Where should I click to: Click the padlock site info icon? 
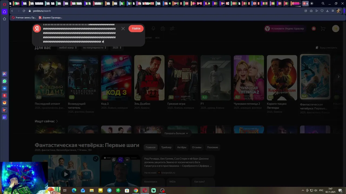tap(30, 11)
